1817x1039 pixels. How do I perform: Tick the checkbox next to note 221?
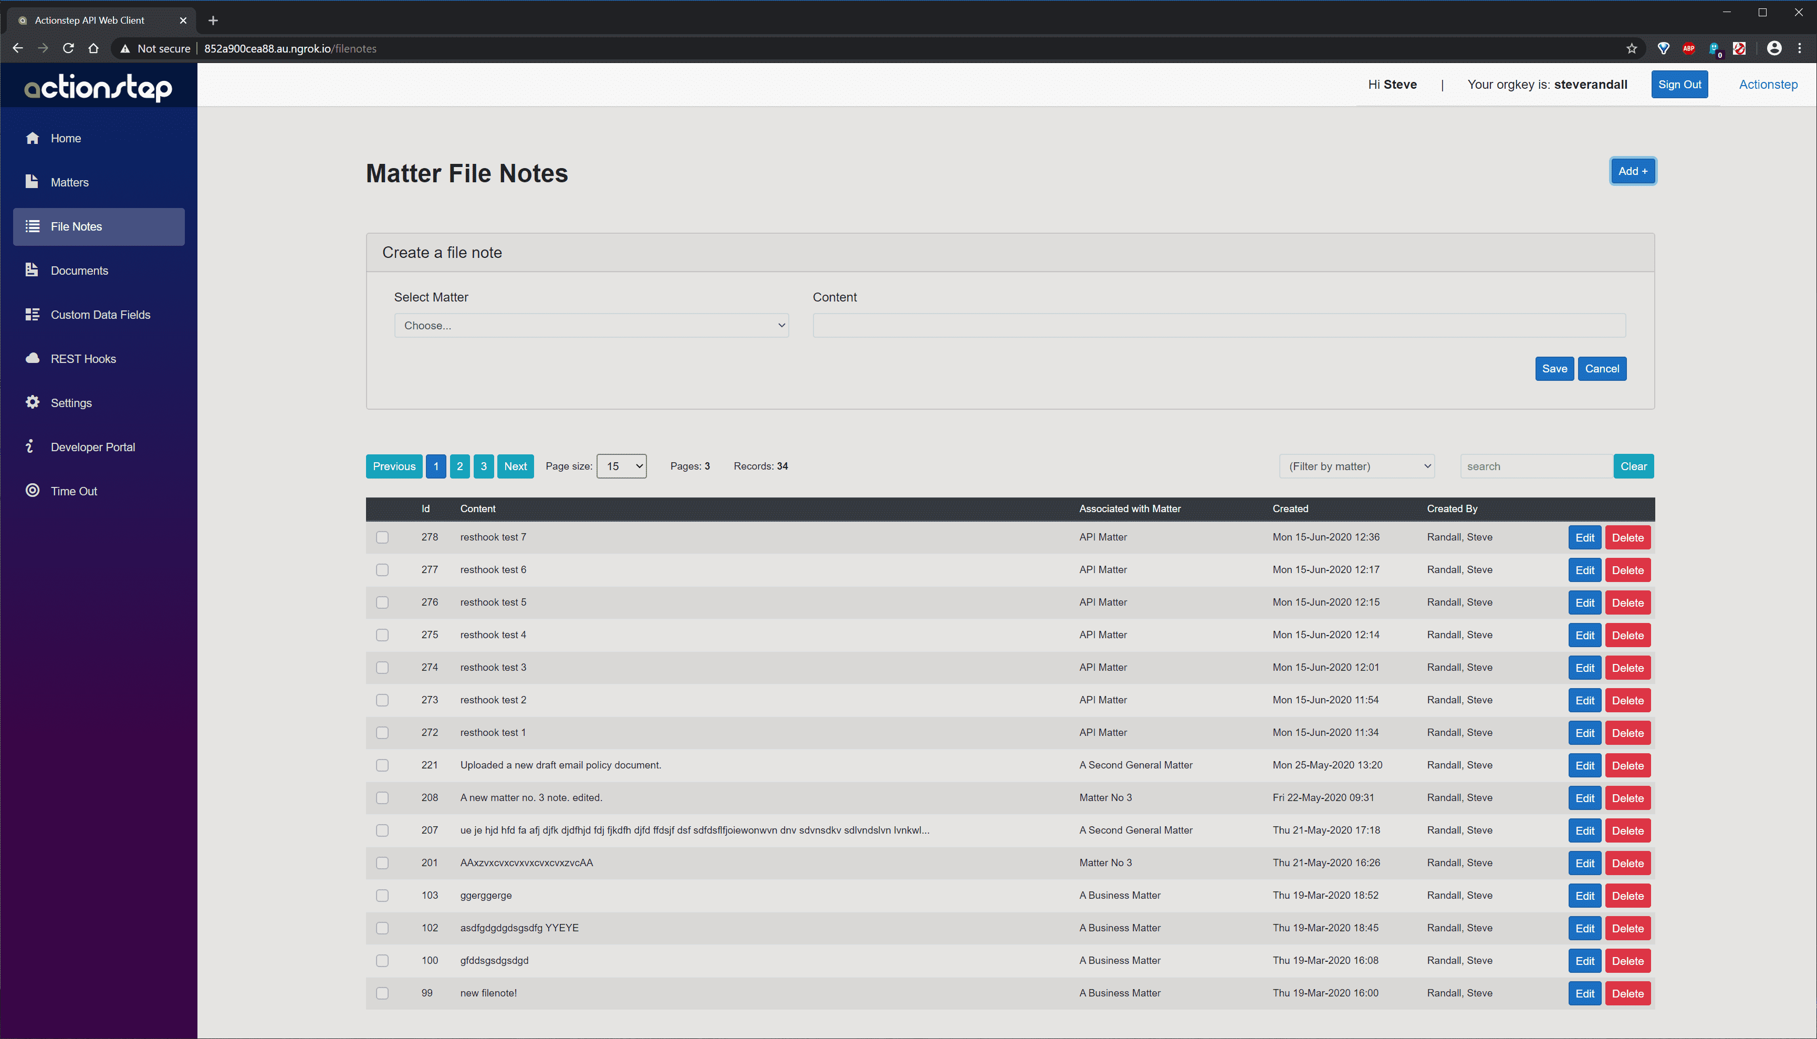click(x=382, y=765)
